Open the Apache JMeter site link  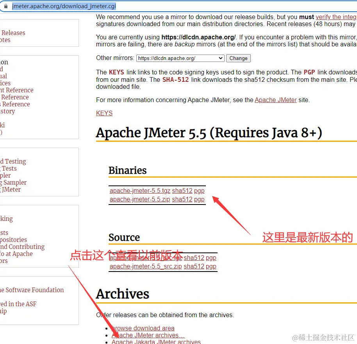click(275, 100)
